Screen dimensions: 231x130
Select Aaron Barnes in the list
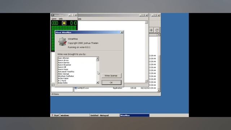click(x=64, y=62)
